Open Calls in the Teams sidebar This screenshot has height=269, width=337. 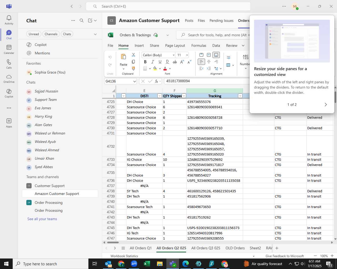(x=9, y=64)
